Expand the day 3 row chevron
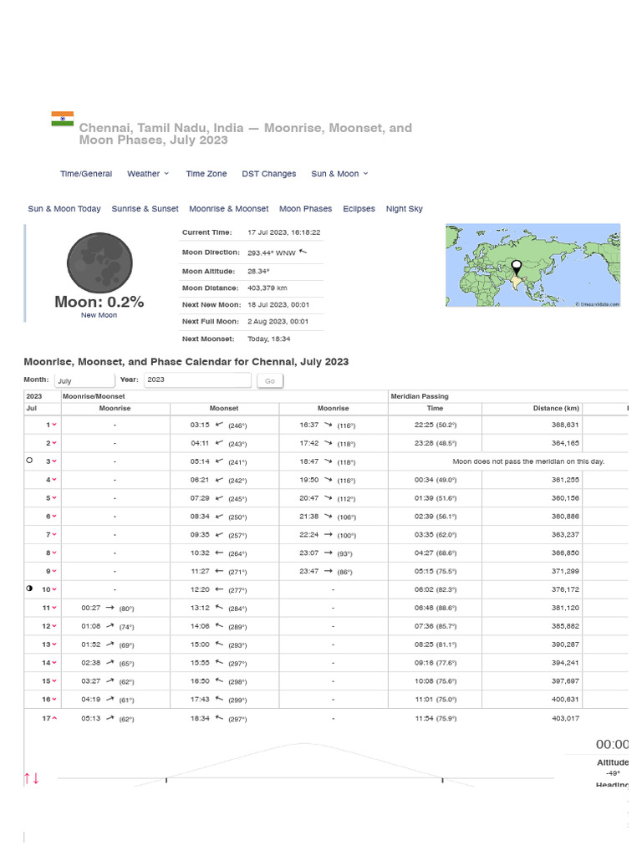Image resolution: width=642 pixels, height=856 pixels. coord(54,461)
